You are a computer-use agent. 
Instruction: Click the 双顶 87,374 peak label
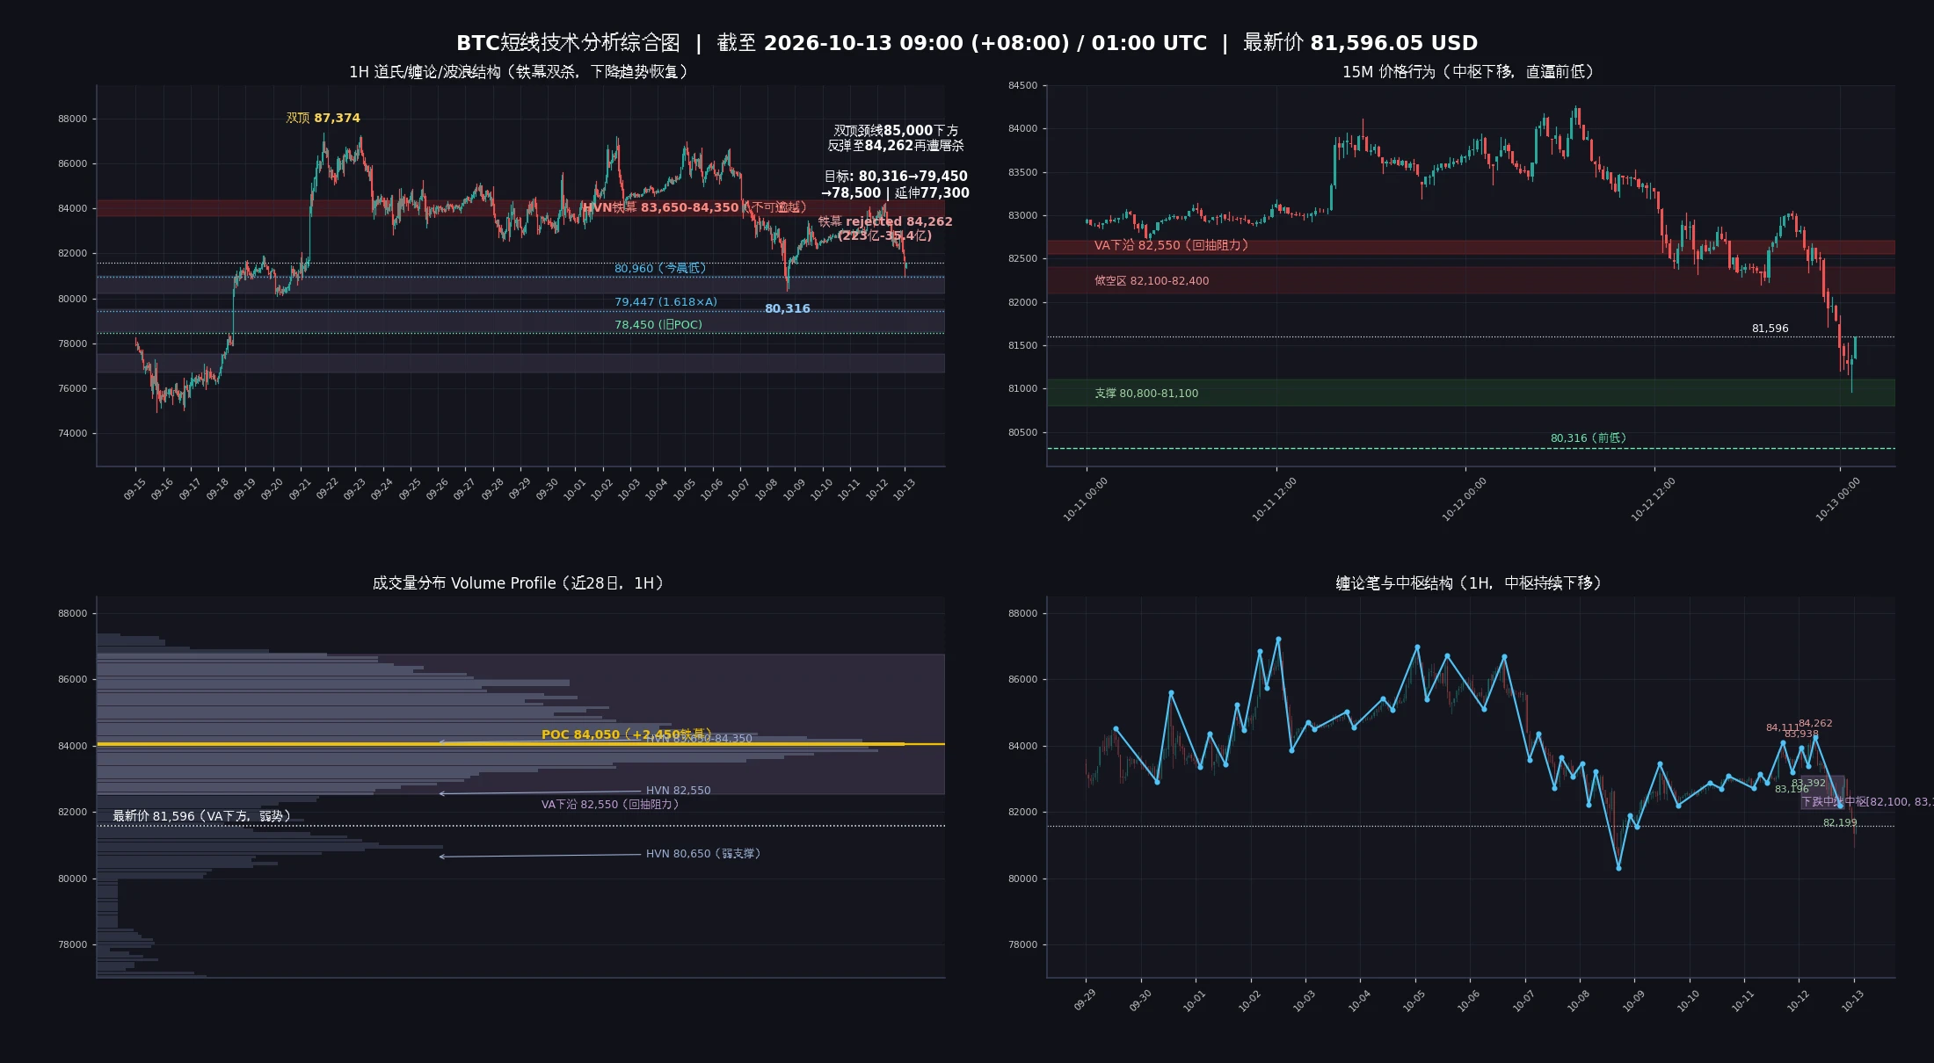(323, 118)
